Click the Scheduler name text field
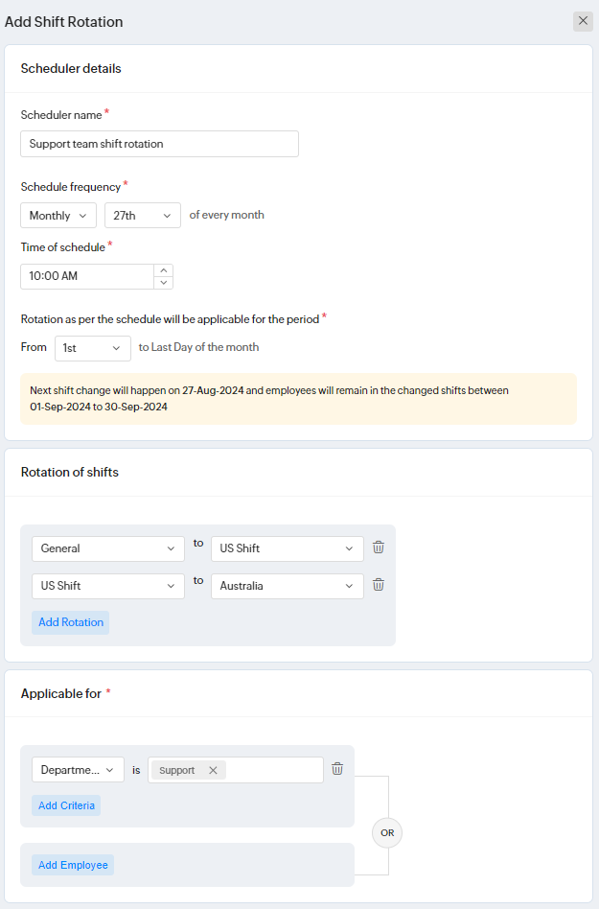 (x=159, y=144)
